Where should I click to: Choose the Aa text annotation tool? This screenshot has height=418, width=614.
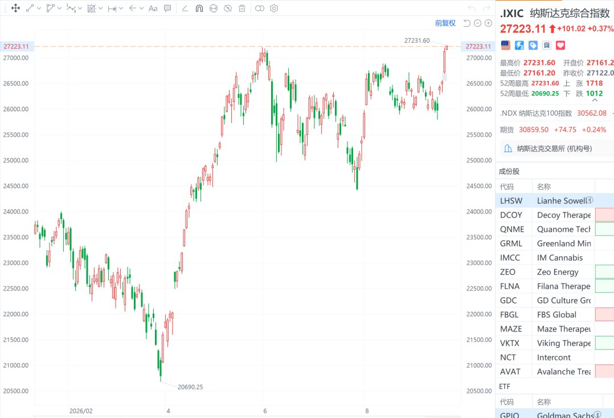pyautogui.click(x=153, y=8)
